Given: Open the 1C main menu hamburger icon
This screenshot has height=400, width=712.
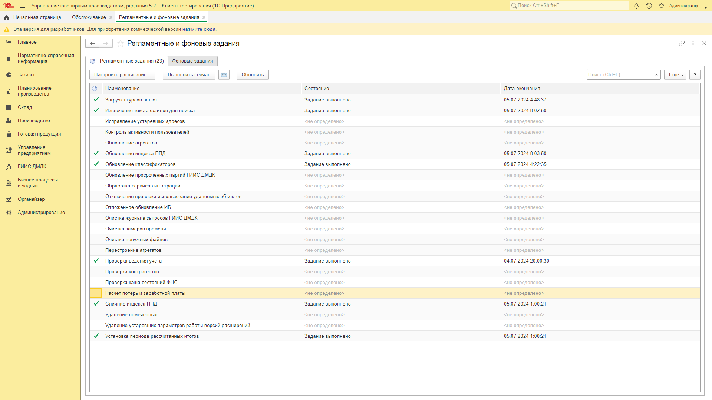Looking at the screenshot, I should 22,6.
